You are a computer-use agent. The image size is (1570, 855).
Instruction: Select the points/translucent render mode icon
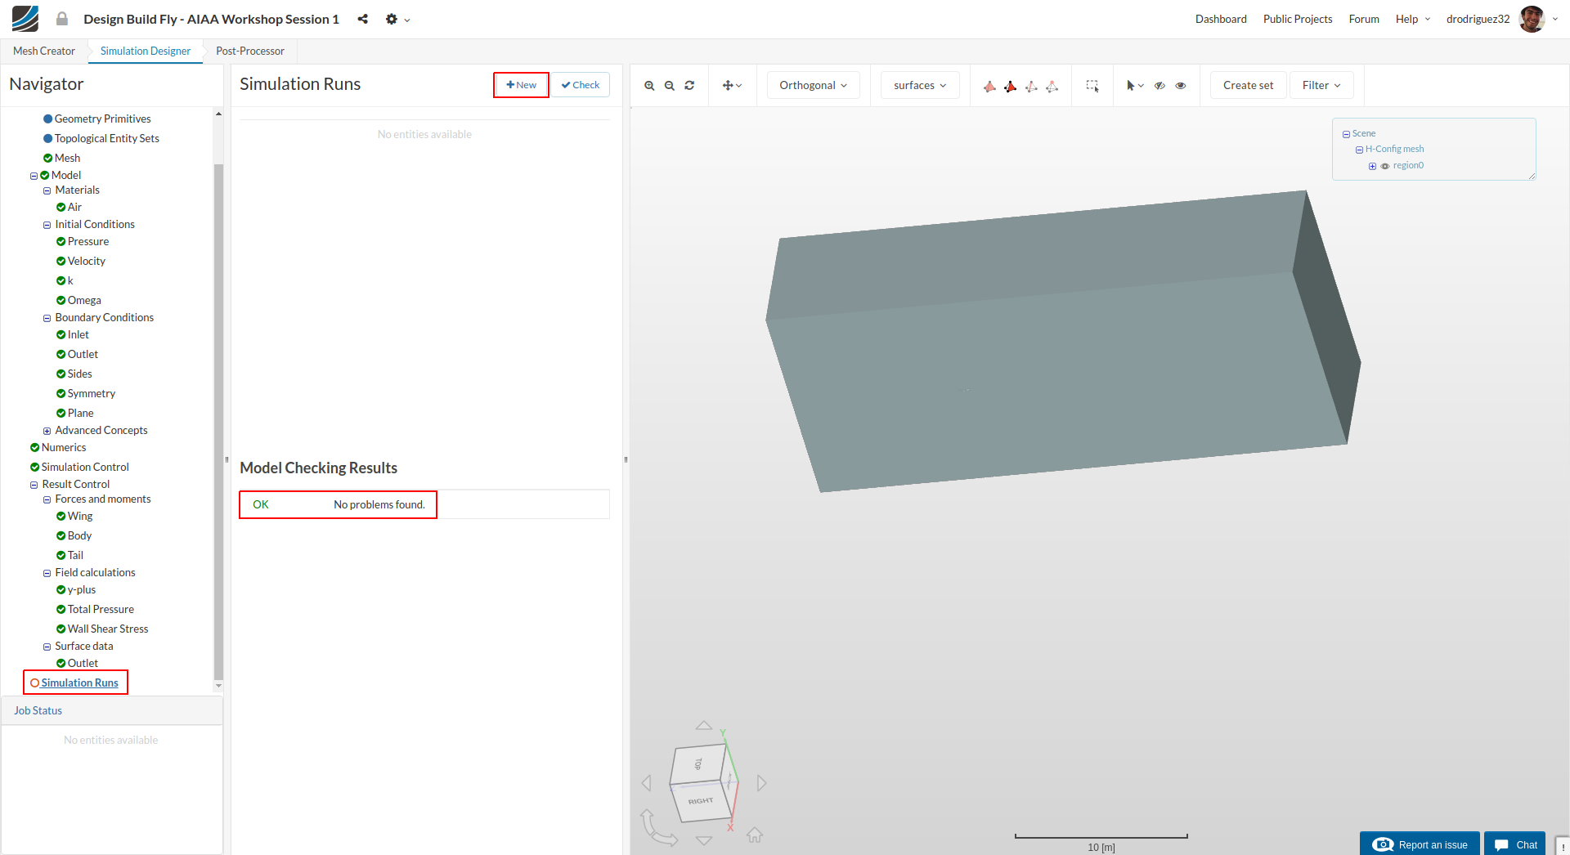coord(1052,86)
